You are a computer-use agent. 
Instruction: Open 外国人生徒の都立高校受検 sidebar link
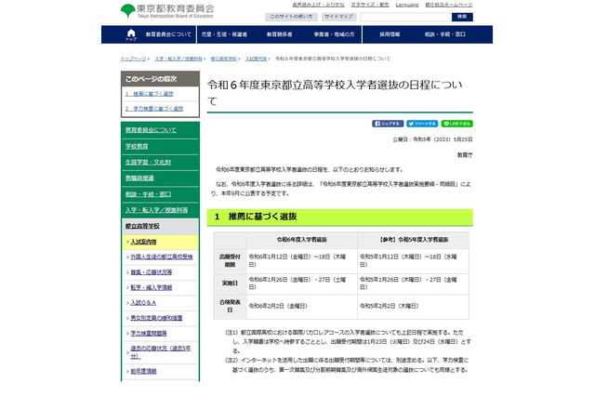pyautogui.click(x=162, y=257)
